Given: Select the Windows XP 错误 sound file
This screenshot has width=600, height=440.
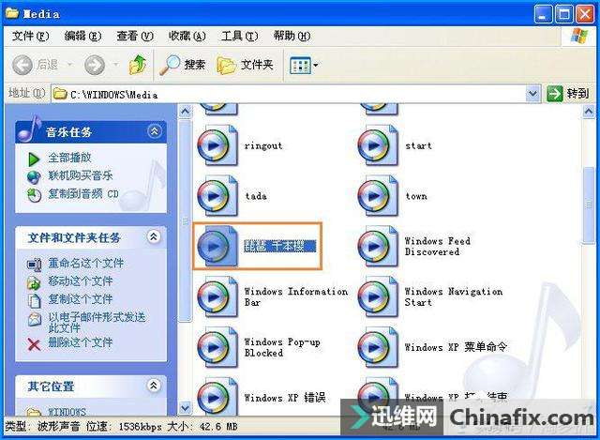Looking at the screenshot, I should click(x=262, y=397).
